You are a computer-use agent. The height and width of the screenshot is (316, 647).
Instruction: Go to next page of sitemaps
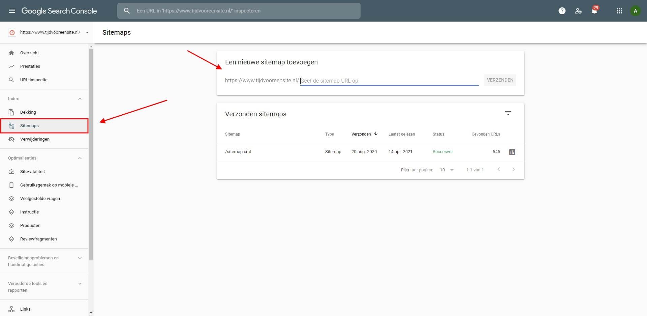click(x=514, y=169)
